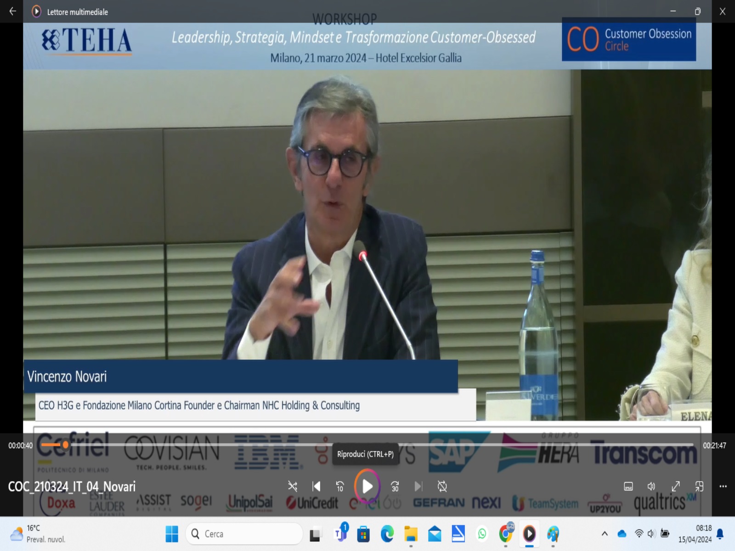735x551 pixels.
Task: Open the Windows Start menu
Action: [172, 534]
